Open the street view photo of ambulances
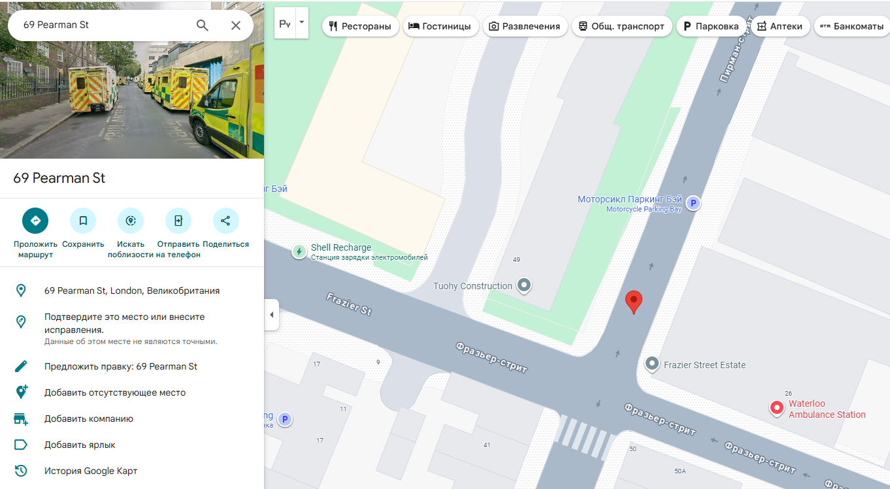Image resolution: width=890 pixels, height=489 pixels. click(132, 99)
